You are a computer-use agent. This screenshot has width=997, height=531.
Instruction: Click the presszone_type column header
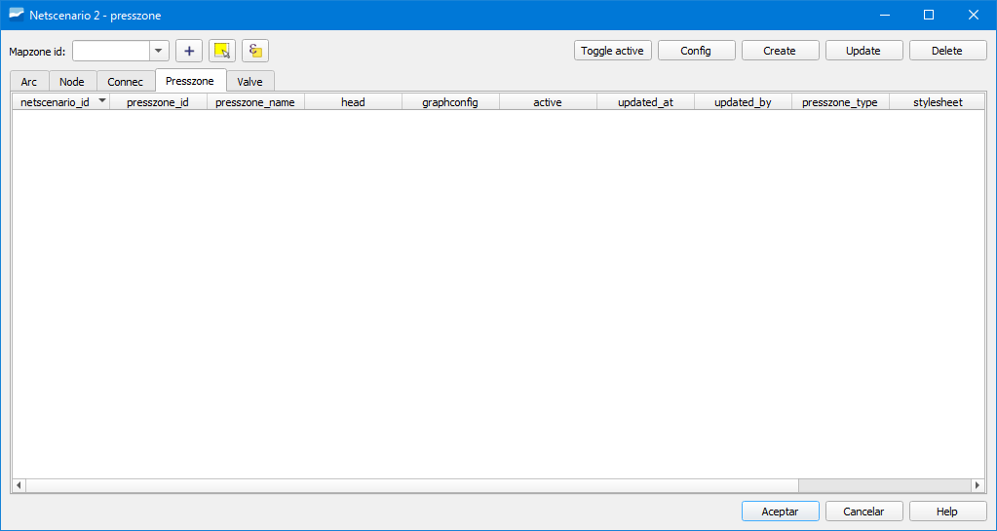pyautogui.click(x=840, y=101)
